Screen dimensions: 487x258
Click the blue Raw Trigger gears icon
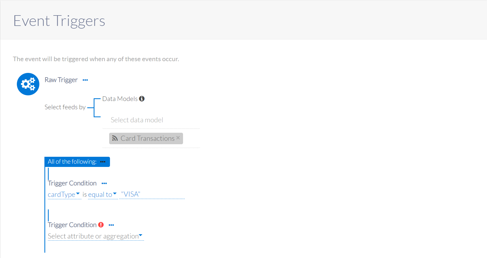(x=28, y=84)
